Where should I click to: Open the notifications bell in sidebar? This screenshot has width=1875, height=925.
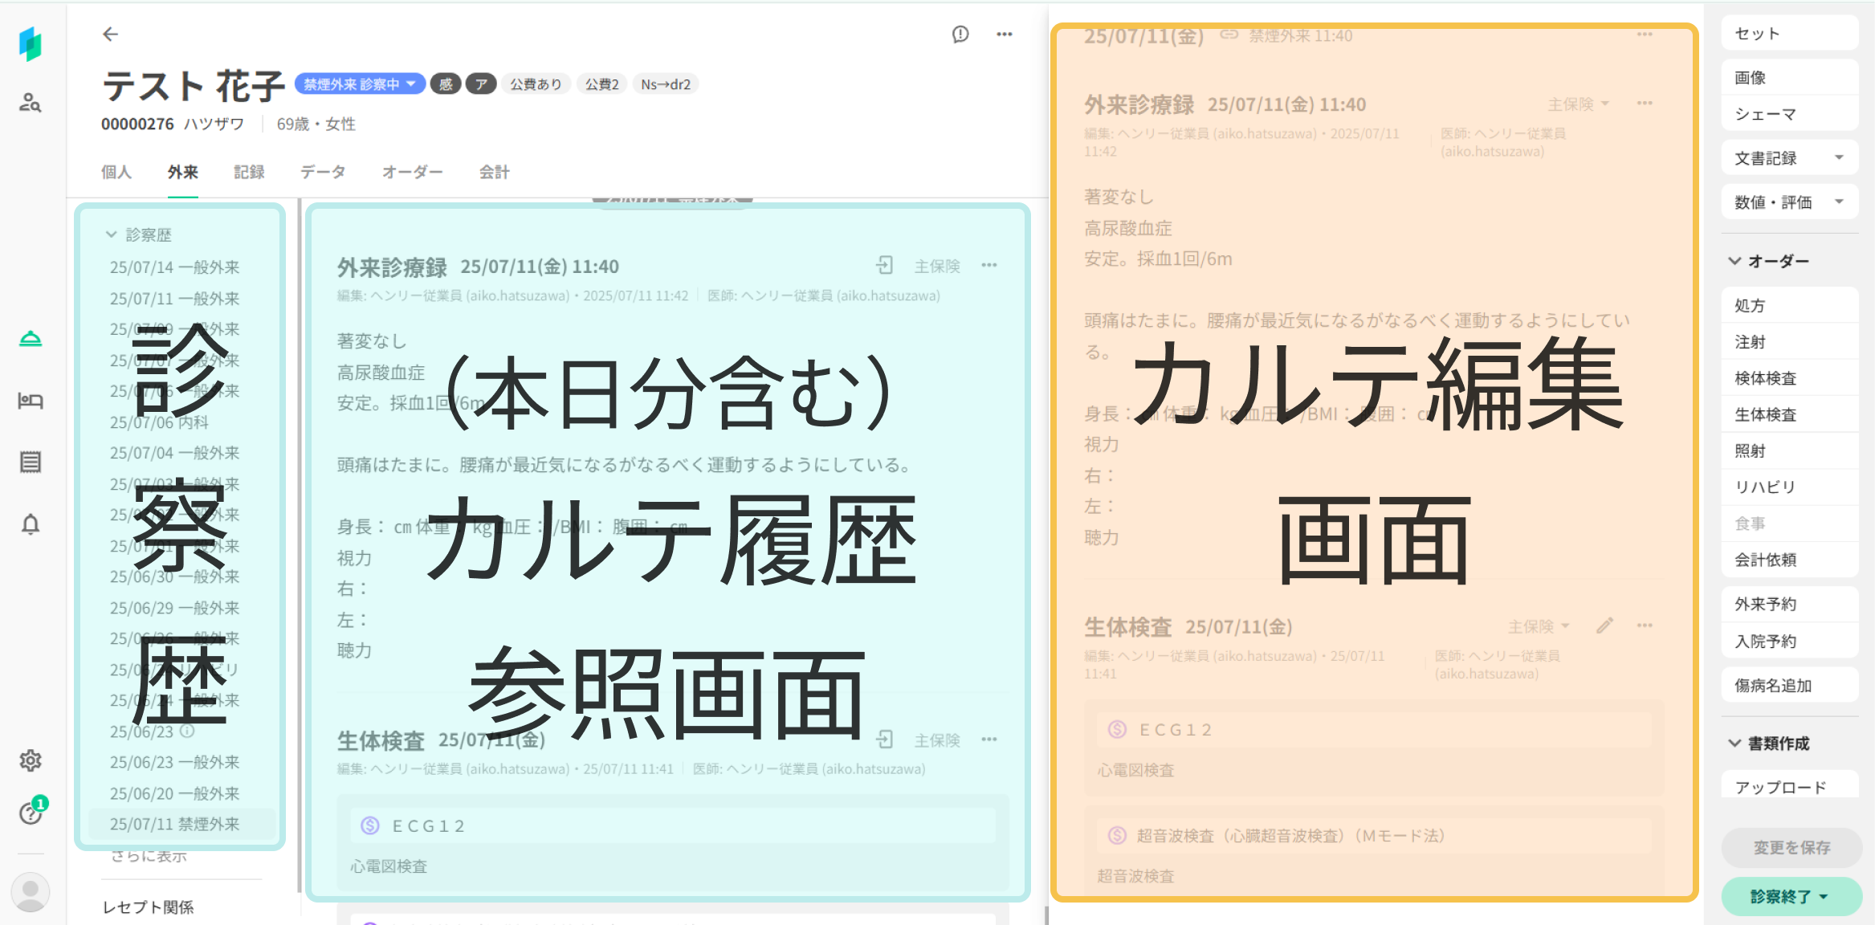coord(31,524)
